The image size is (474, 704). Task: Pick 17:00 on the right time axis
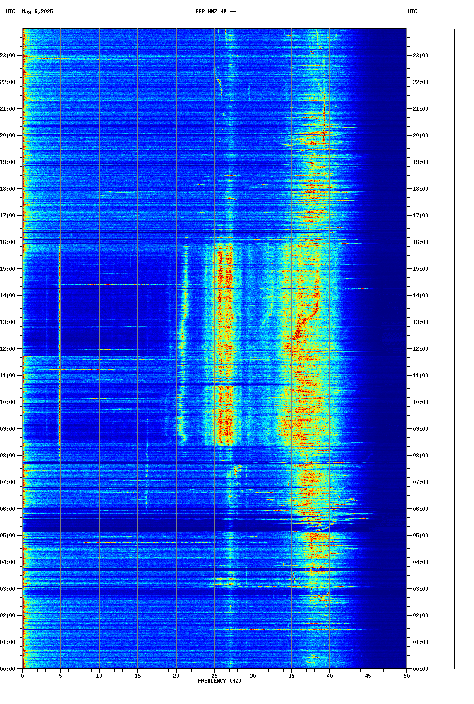(x=421, y=216)
